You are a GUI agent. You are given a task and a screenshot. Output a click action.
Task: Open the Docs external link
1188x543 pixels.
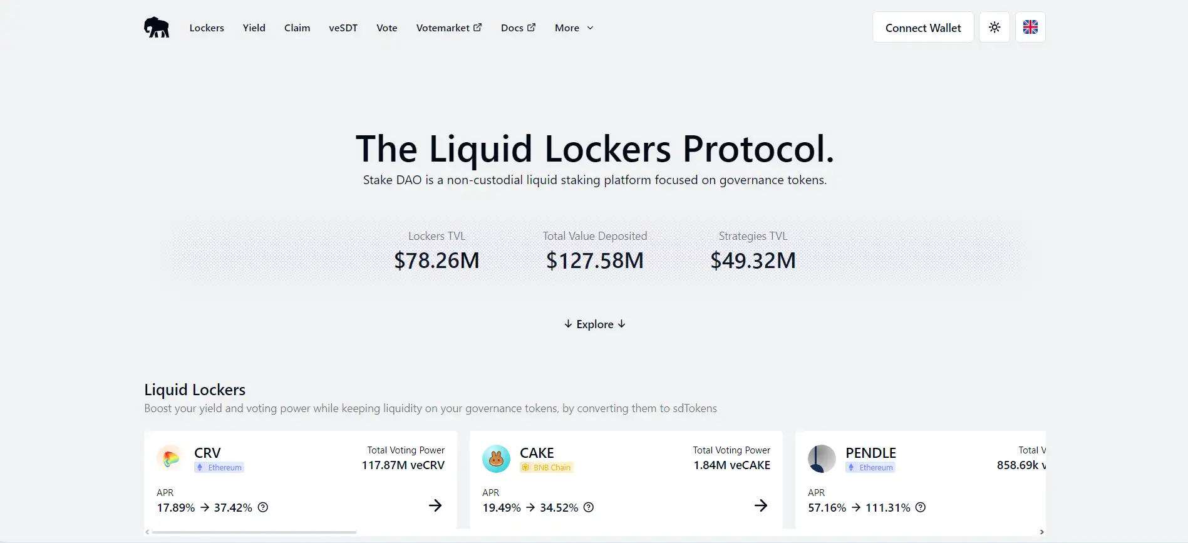coord(518,28)
